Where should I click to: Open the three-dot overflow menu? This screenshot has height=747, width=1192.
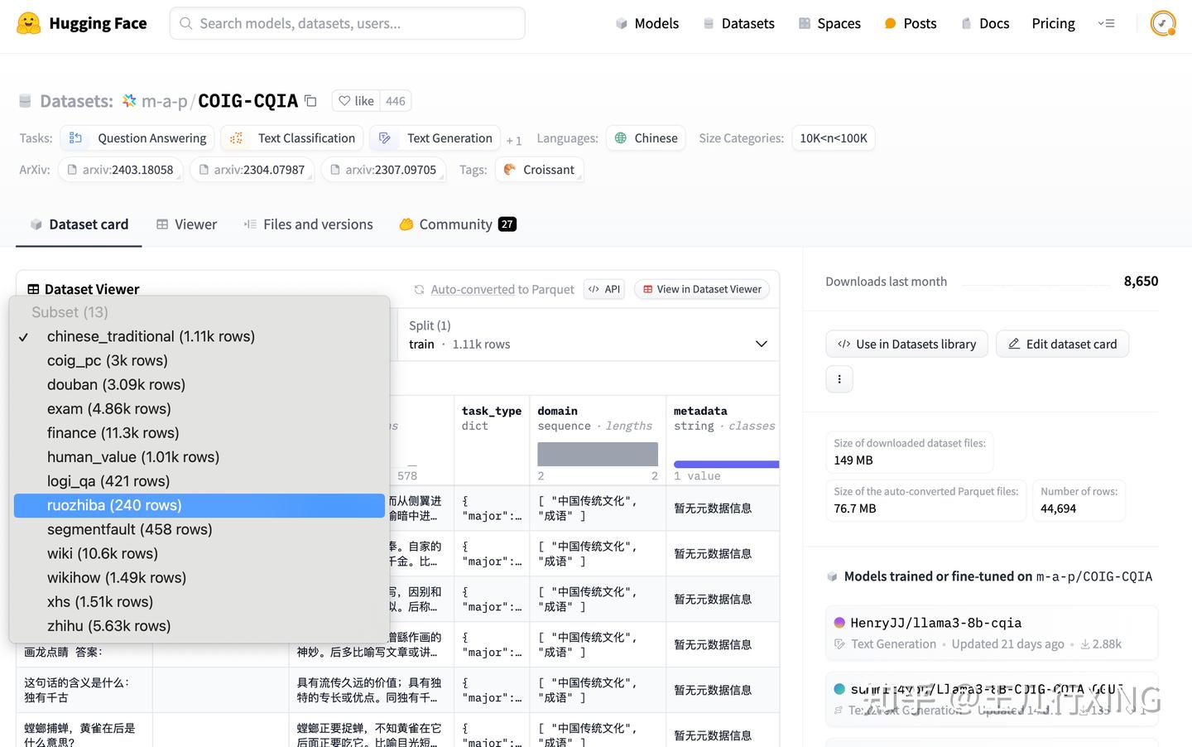tap(839, 378)
